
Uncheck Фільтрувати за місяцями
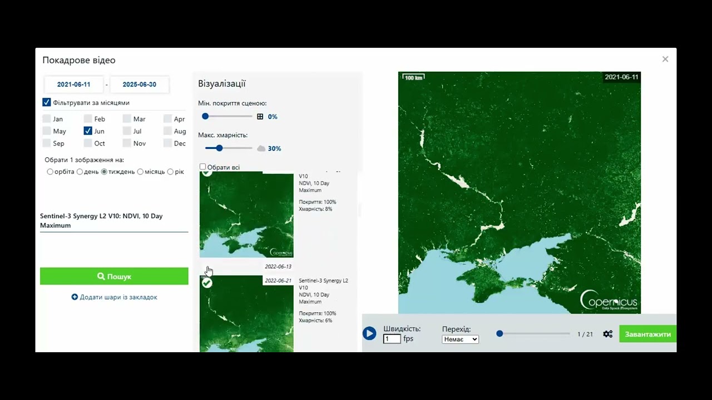(47, 103)
